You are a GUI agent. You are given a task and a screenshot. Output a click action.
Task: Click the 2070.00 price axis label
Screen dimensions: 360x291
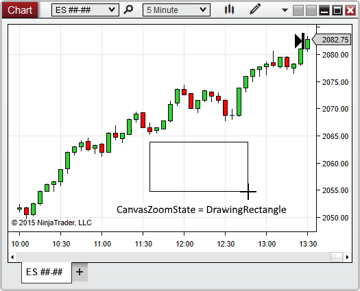pos(335,109)
